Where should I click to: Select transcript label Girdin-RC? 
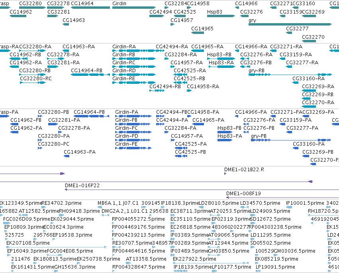click(124, 63)
